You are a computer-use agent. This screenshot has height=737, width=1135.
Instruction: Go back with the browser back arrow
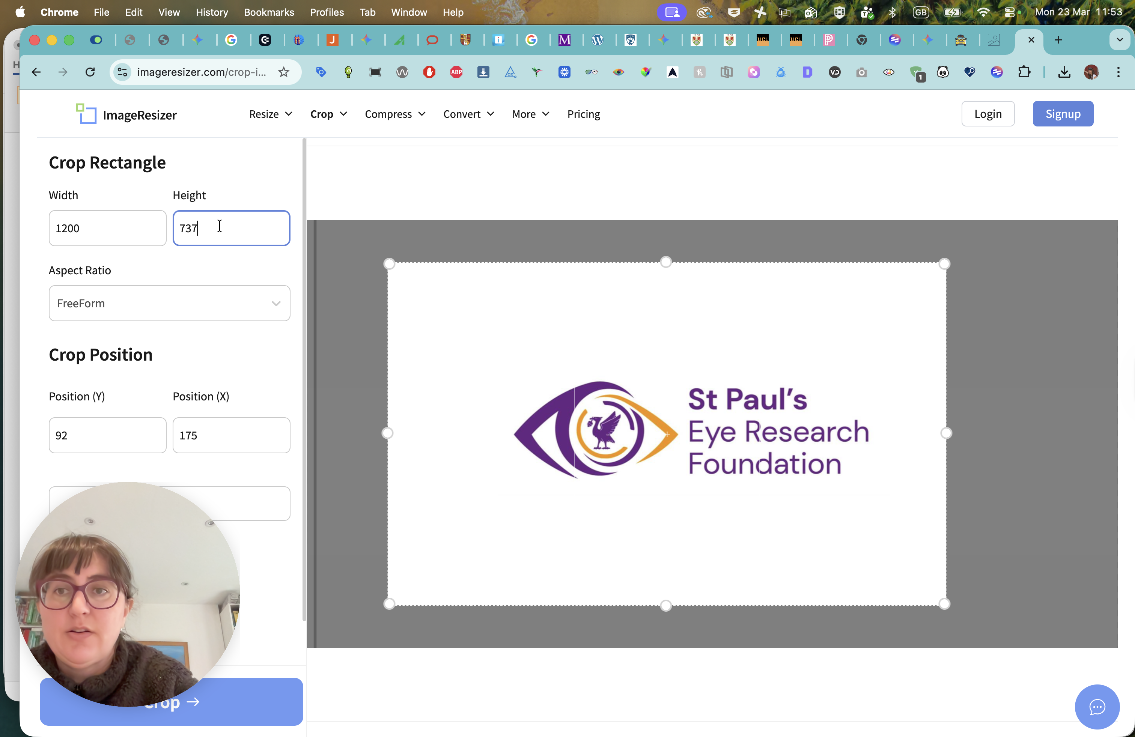(36, 72)
